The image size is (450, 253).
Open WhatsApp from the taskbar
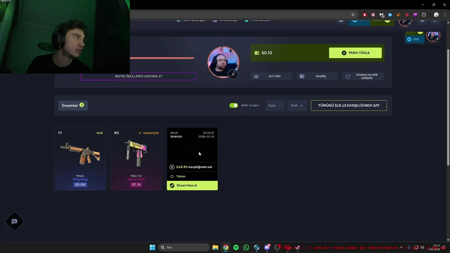[246, 247]
